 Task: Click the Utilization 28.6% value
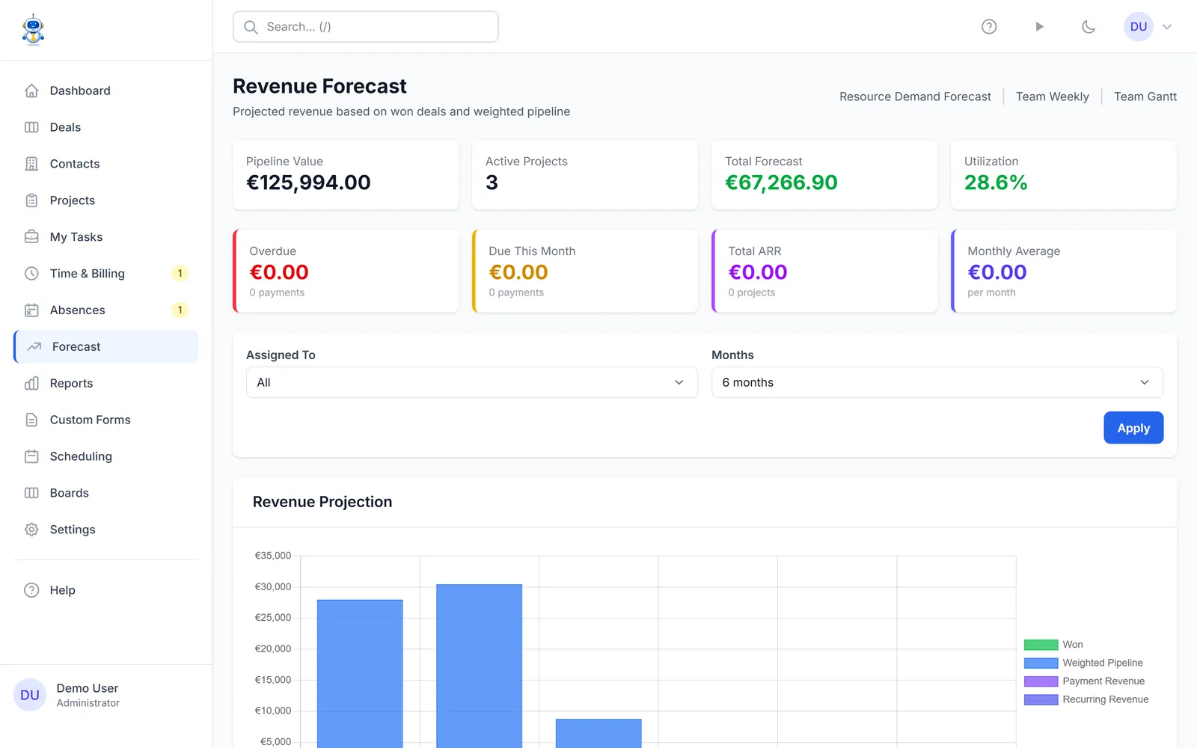(996, 183)
